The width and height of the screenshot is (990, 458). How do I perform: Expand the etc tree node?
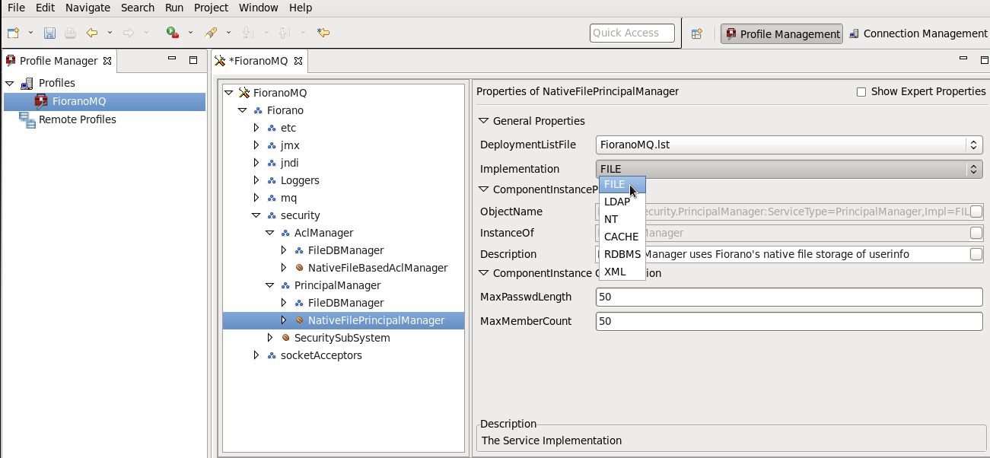coord(256,128)
